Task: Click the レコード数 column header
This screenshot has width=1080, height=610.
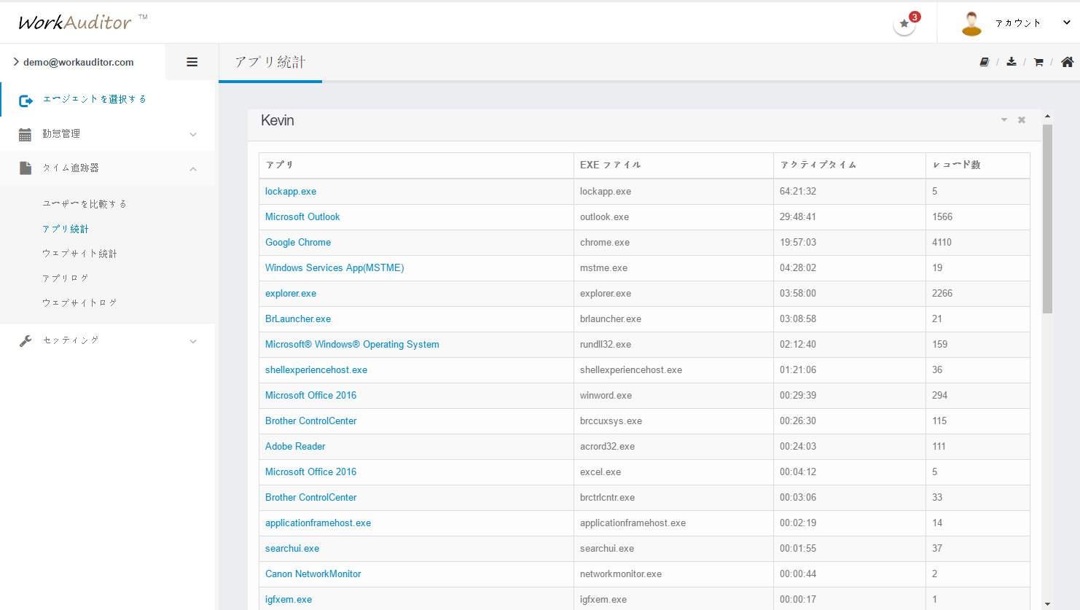Action: [x=977, y=165]
